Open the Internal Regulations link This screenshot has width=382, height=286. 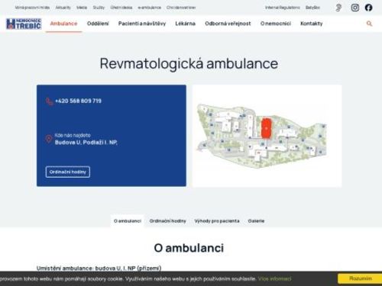click(283, 8)
